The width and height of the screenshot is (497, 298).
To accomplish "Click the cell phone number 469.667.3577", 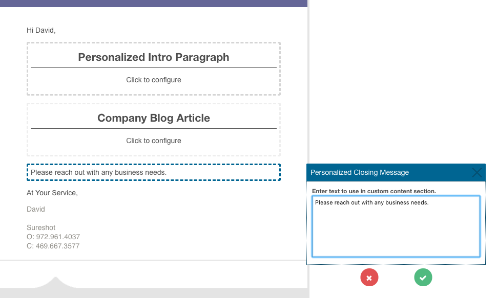I will (58, 246).
